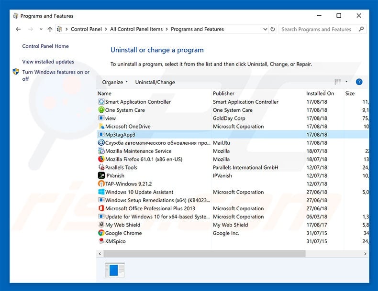This screenshot has height=291, width=378.
Task: Open the address bar history dropdown
Action: pyautogui.click(x=265, y=29)
